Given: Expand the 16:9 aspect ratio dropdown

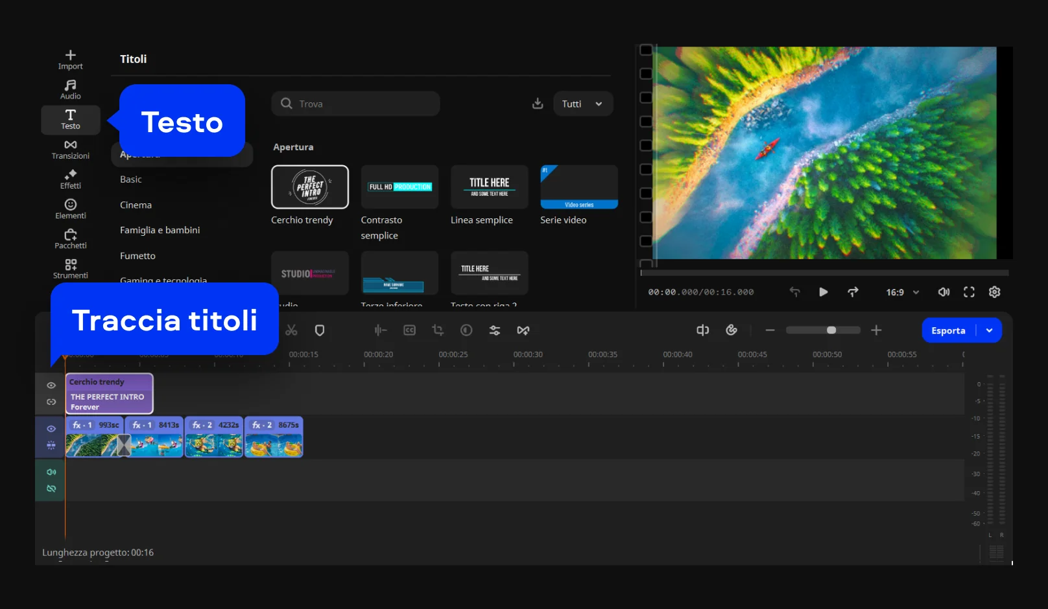Looking at the screenshot, I should [902, 292].
